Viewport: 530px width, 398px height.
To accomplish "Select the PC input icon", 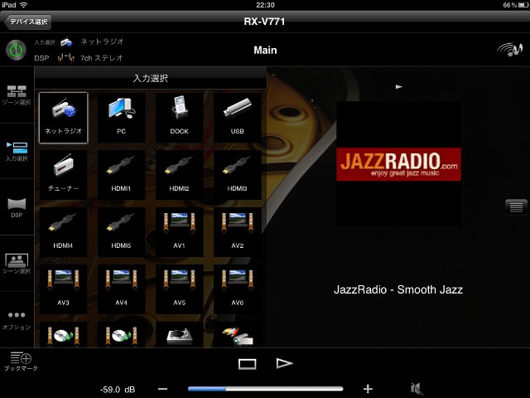I will point(122,118).
